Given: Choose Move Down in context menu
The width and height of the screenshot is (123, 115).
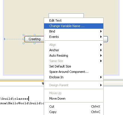Looking at the screenshot, I should (74, 98).
